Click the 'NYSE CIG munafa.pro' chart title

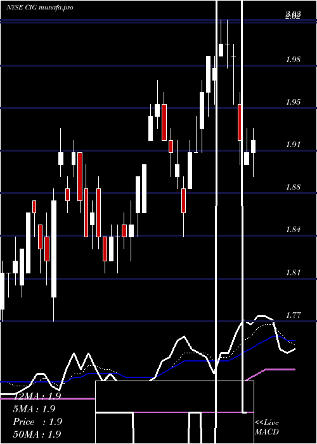click(x=39, y=8)
